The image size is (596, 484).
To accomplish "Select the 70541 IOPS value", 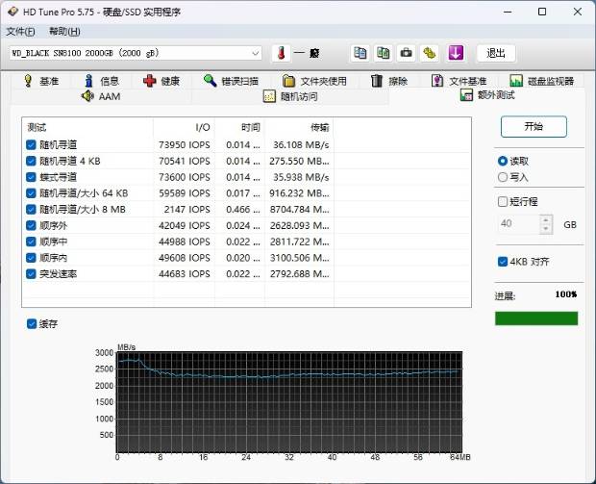I will [185, 161].
